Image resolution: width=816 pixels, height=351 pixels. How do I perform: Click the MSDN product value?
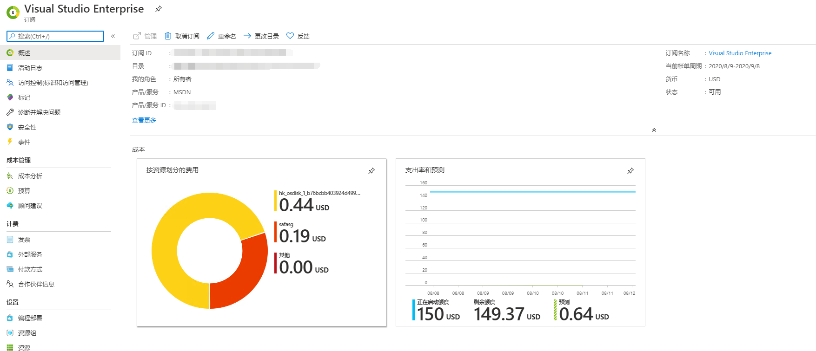tap(182, 92)
